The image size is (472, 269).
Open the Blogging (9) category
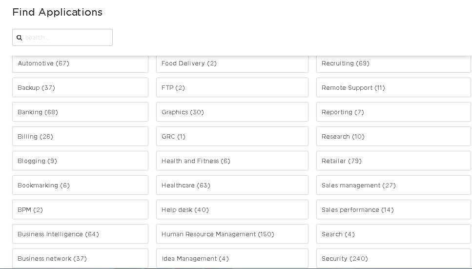[x=80, y=161]
